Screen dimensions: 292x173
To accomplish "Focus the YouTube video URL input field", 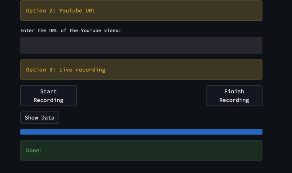I will coord(141,45).
